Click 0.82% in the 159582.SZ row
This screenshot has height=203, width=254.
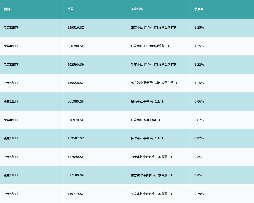pyautogui.click(x=199, y=138)
